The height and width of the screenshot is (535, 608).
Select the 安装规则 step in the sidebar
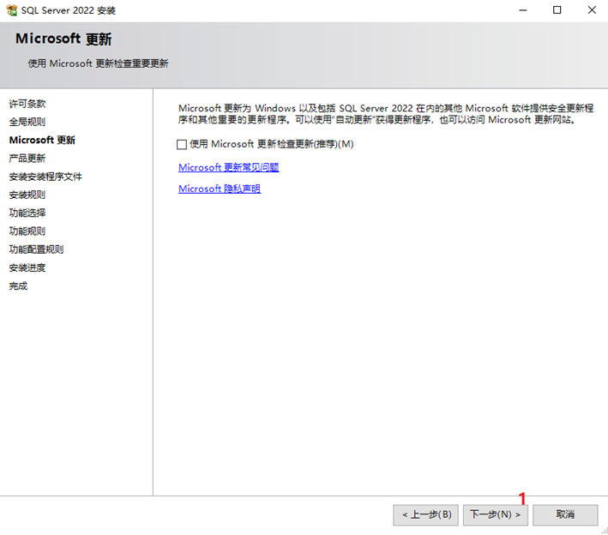tap(27, 195)
